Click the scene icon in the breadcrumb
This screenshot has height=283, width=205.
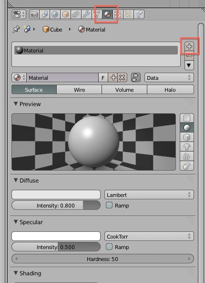(27, 29)
